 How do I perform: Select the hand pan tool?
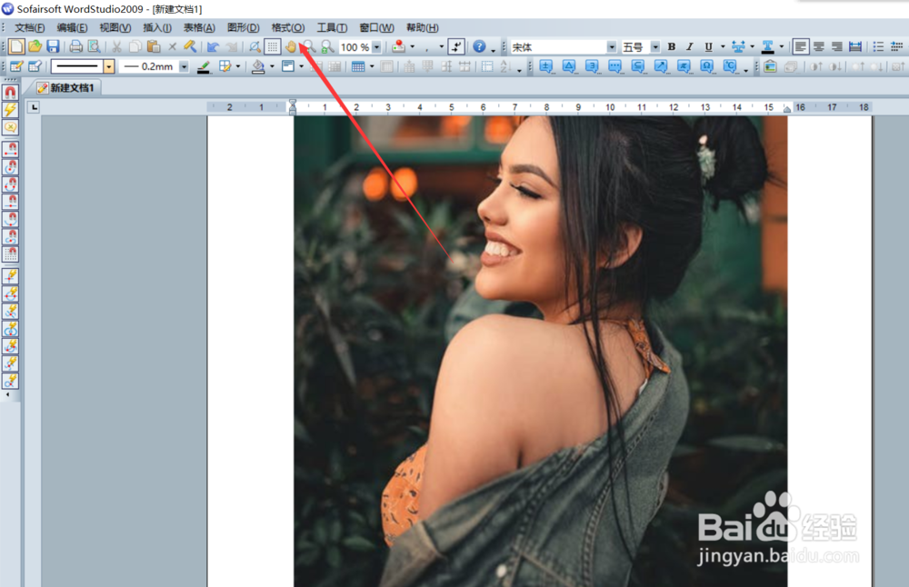coord(291,47)
